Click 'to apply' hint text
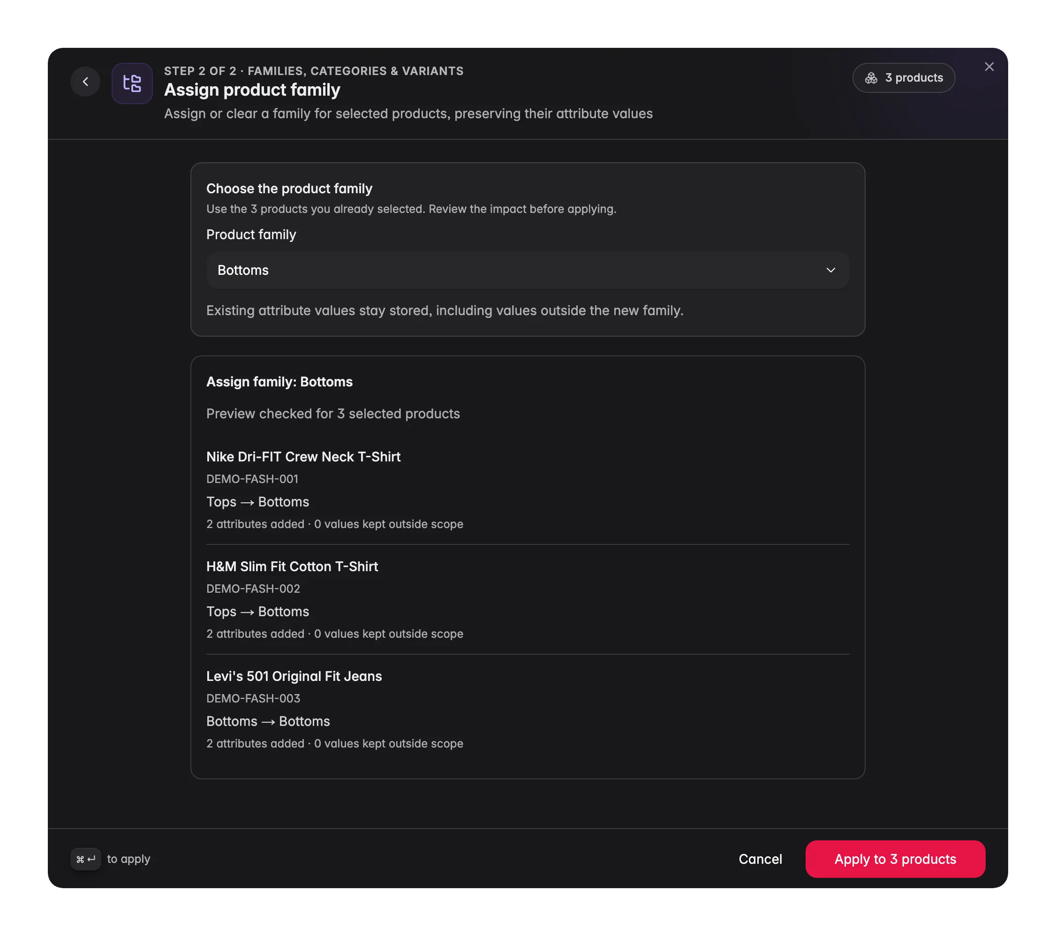1056x936 pixels. pos(128,859)
